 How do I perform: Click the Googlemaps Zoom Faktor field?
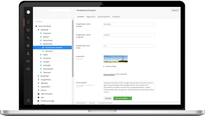click(x=129, y=46)
